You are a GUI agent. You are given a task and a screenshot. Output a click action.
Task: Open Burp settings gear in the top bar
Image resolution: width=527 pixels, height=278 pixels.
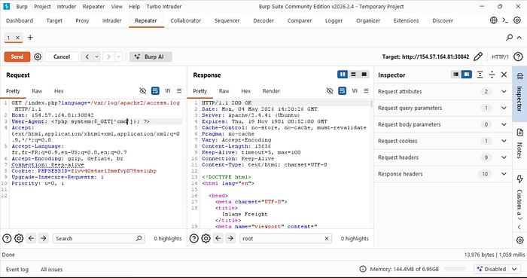(517, 20)
